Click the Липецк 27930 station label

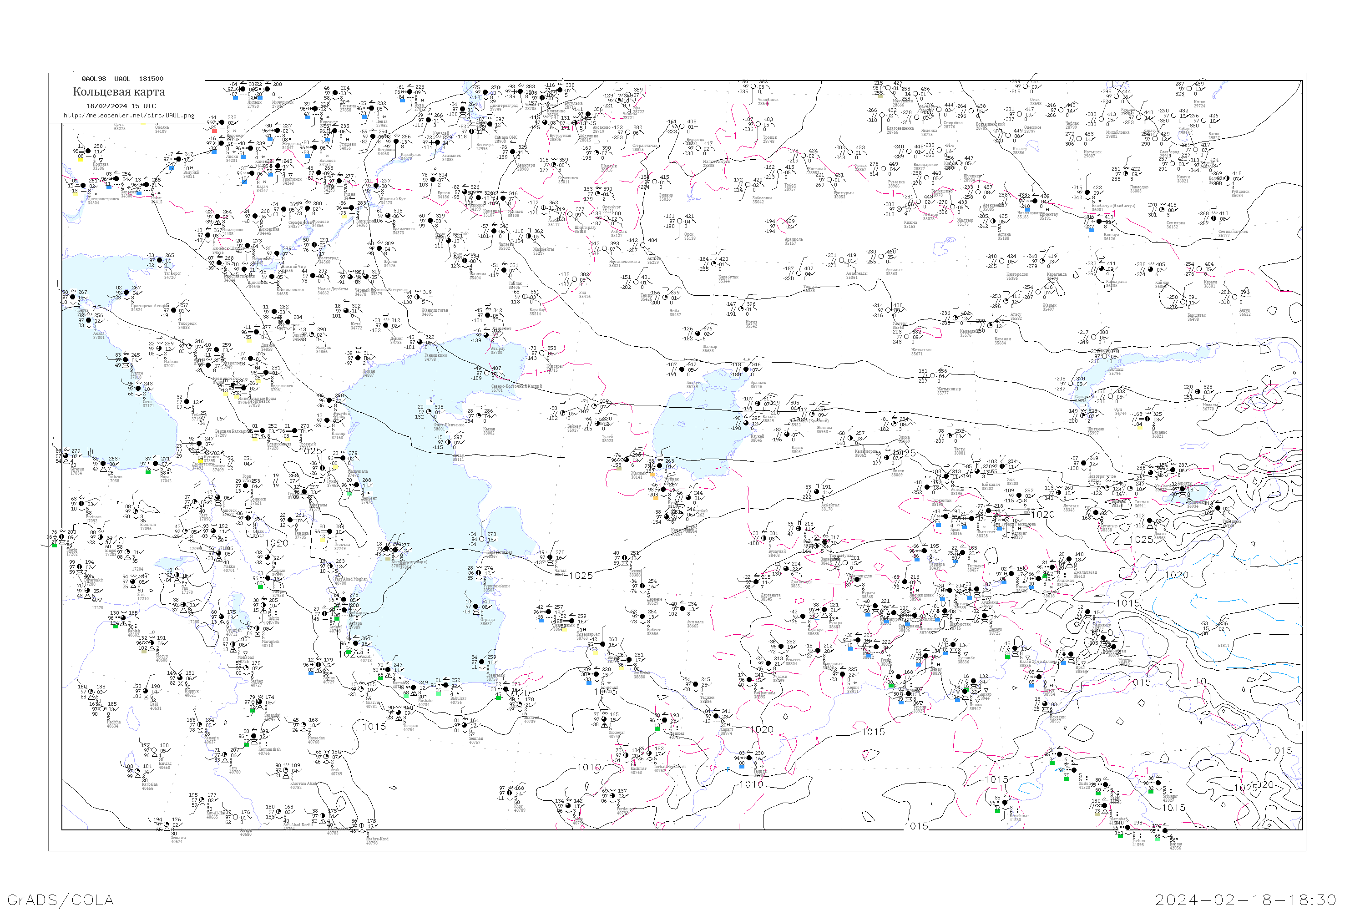tap(253, 105)
